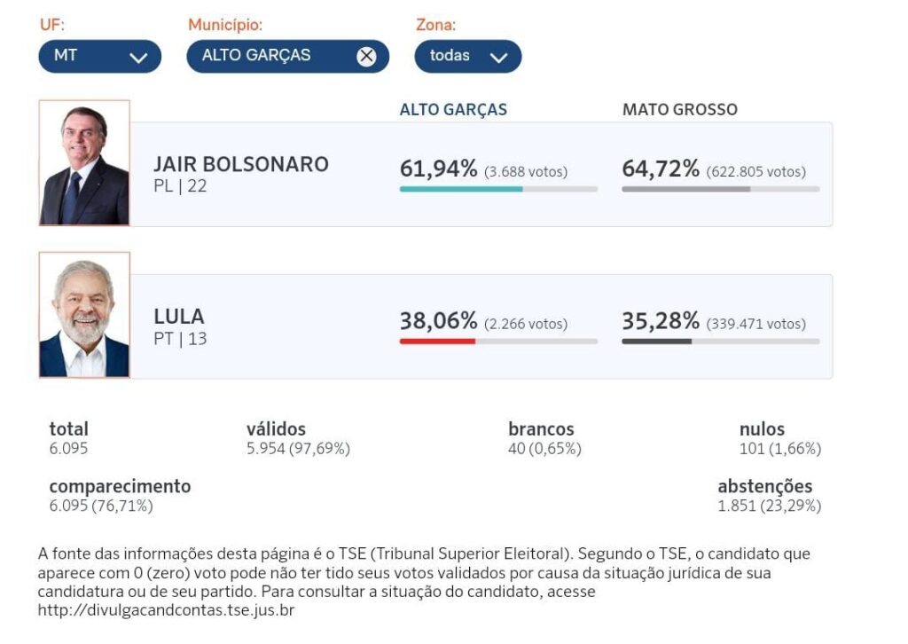The image size is (908, 644).
Task: Click the 61,94% Bolsonaro result
Action: tap(438, 169)
